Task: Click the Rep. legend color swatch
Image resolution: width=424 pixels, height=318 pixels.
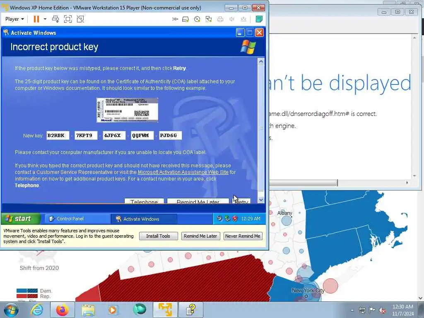Action: pyautogui.click(x=27, y=296)
